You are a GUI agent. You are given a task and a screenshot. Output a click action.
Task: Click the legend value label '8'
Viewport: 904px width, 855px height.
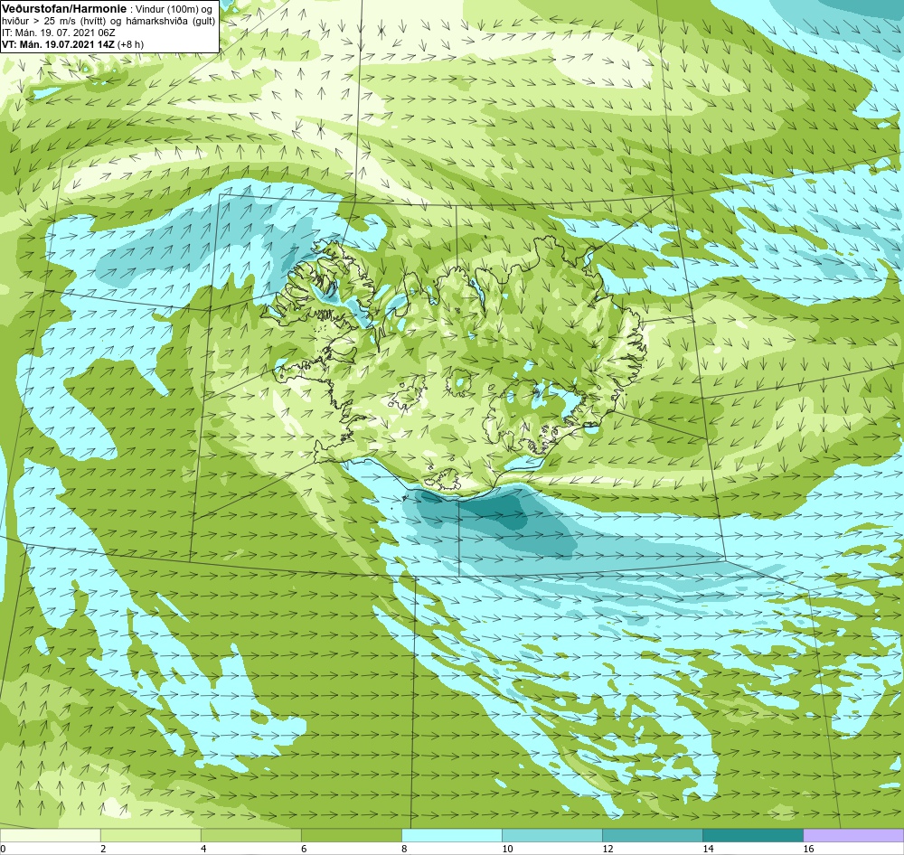[x=404, y=849]
